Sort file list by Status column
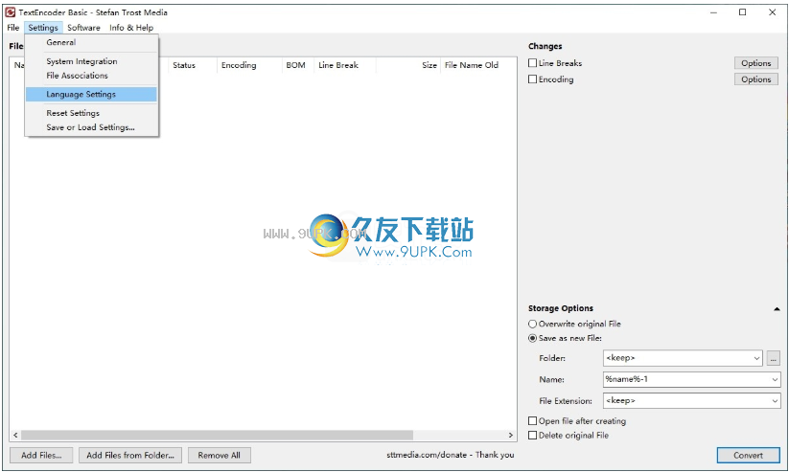This screenshot has width=789, height=472. click(192, 65)
